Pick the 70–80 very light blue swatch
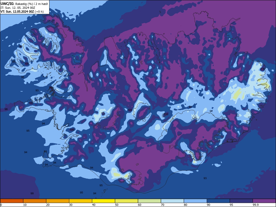 pyautogui.click(x=172, y=201)
